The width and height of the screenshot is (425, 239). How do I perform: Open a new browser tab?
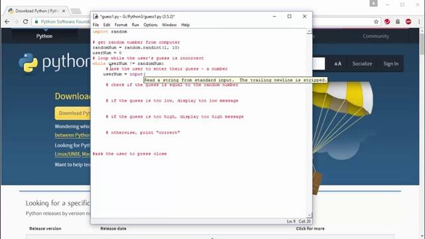pyautogui.click(x=76, y=11)
